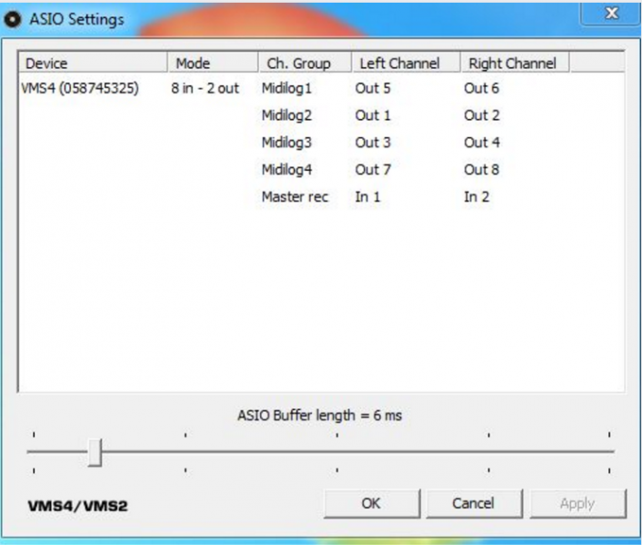Select the Master rec channel group
The width and height of the screenshot is (642, 545).
[295, 197]
